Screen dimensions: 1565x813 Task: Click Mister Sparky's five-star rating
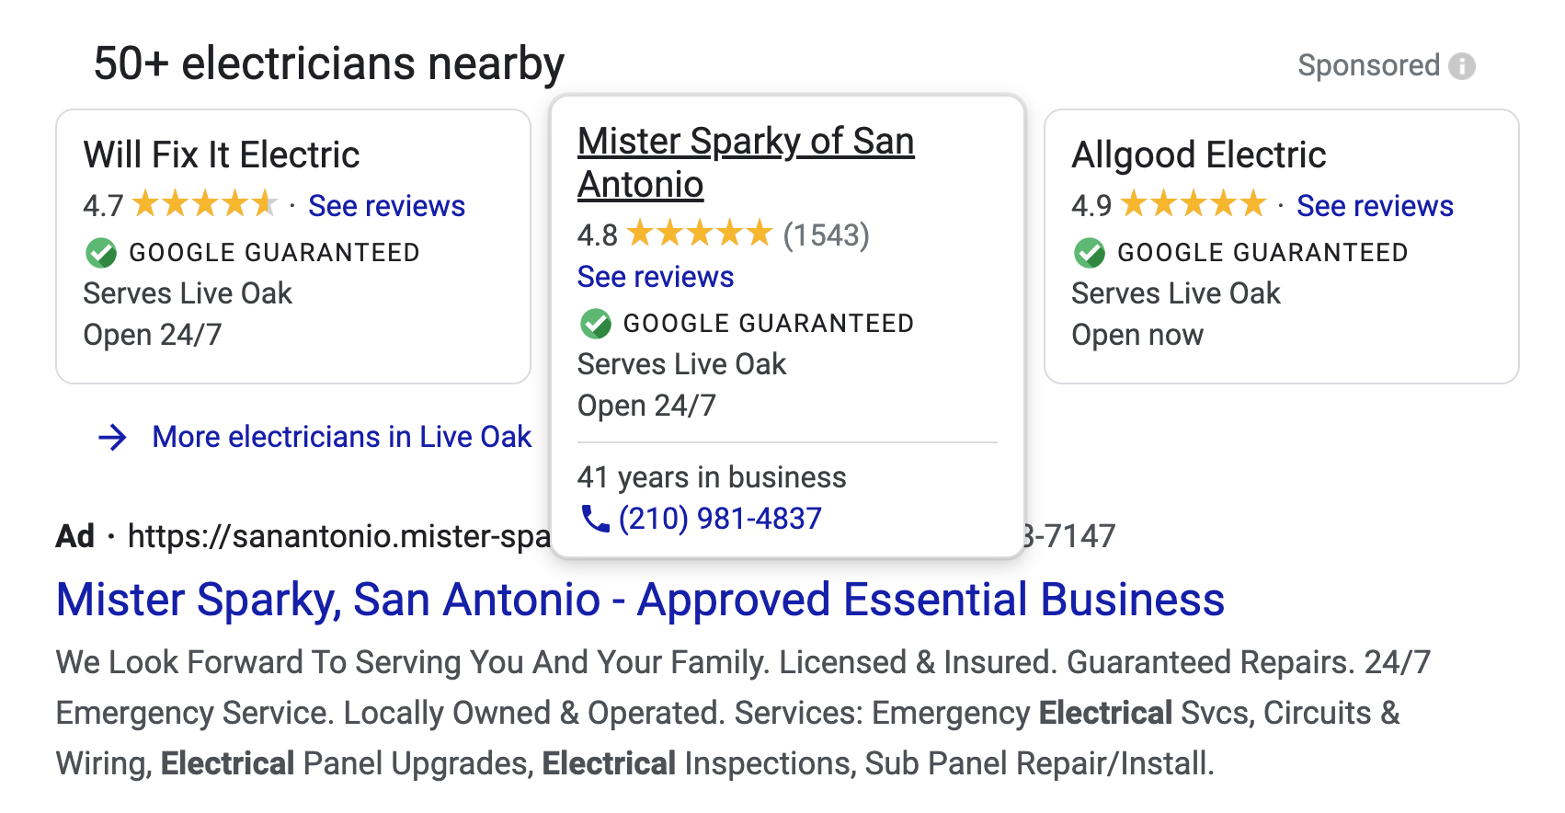[x=699, y=235]
